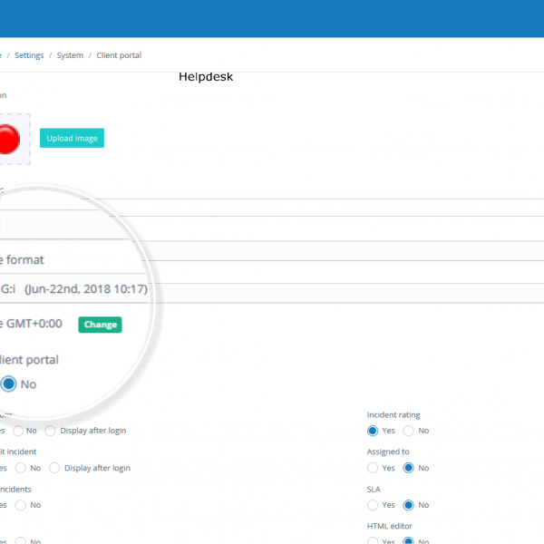This screenshot has width=544, height=544.
Task: Set Incident rating to Yes
Action: 373,431
